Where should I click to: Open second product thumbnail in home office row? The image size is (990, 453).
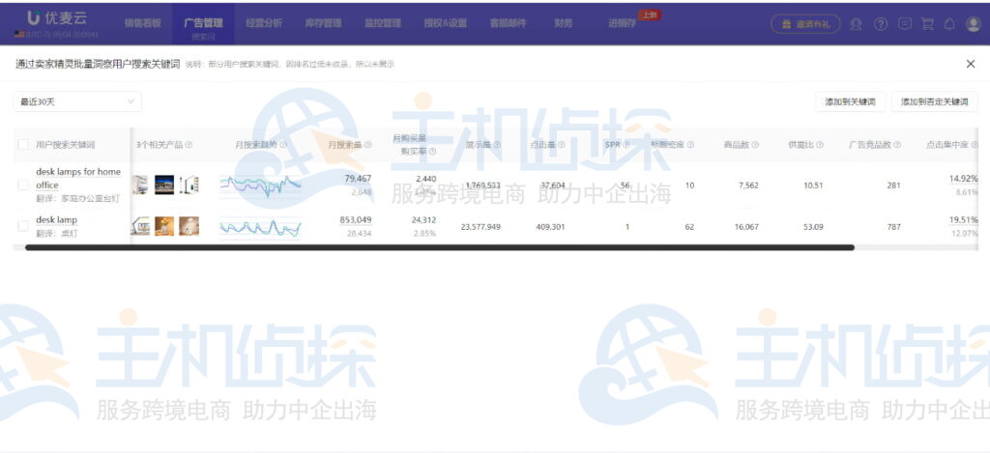pyautogui.click(x=164, y=184)
